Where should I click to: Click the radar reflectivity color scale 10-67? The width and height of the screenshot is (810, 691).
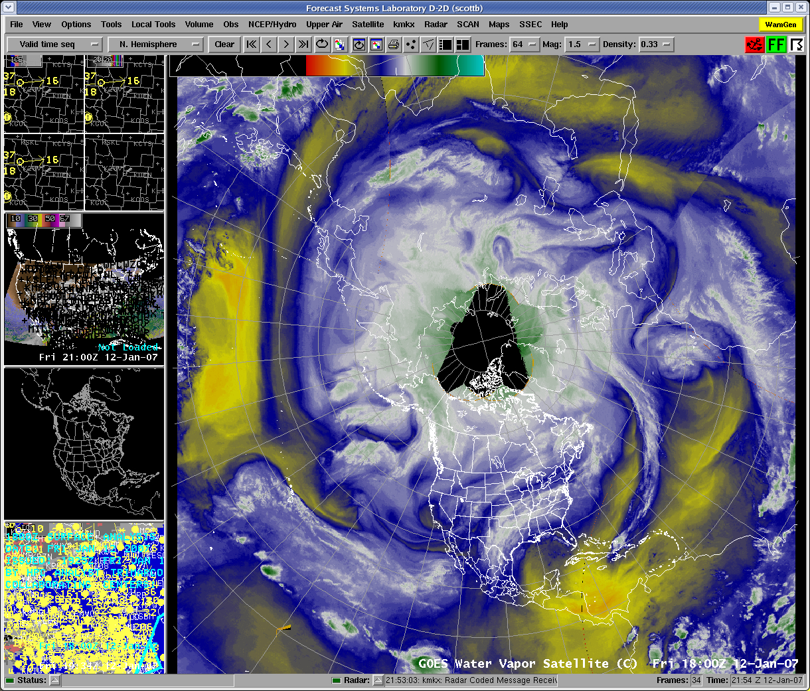[x=44, y=219]
